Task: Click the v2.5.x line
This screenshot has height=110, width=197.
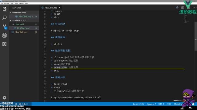Action: [56, 44]
